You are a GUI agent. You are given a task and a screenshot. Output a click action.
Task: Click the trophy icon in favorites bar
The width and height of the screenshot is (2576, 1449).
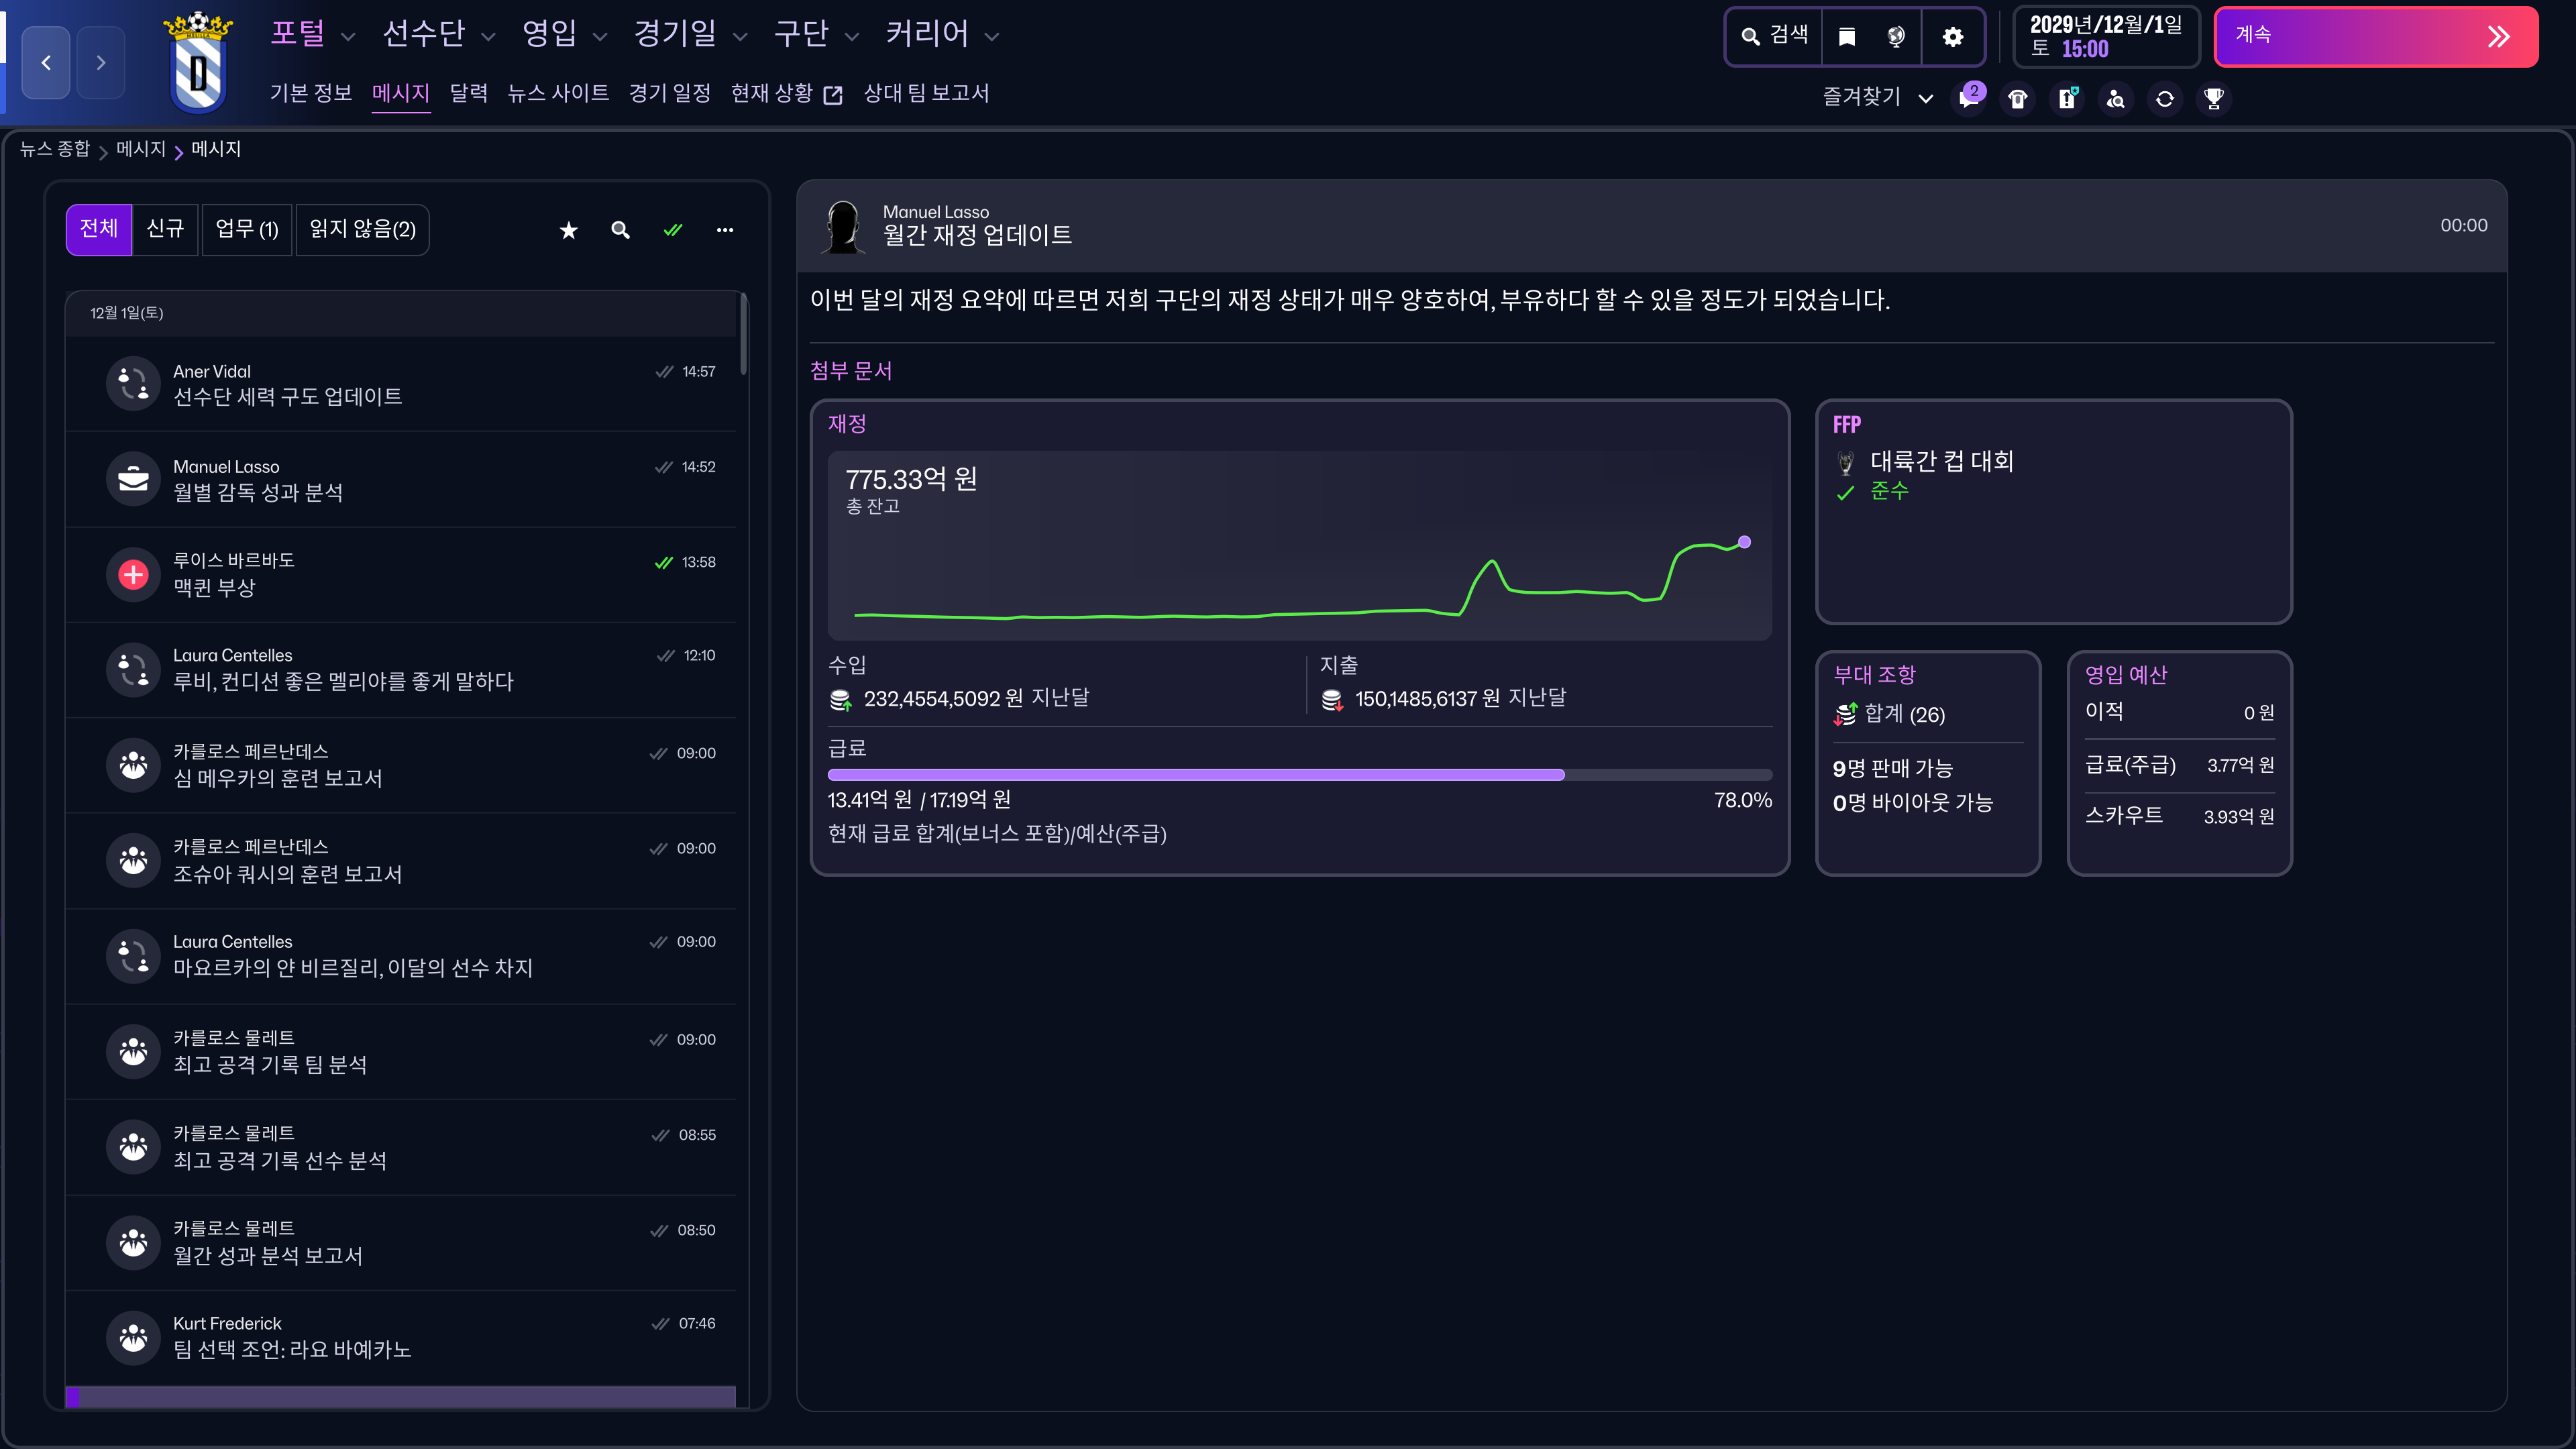(x=2213, y=98)
